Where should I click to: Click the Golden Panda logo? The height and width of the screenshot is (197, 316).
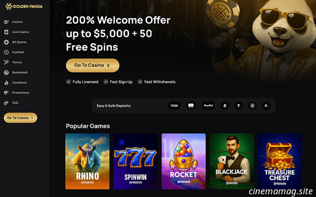24,6
